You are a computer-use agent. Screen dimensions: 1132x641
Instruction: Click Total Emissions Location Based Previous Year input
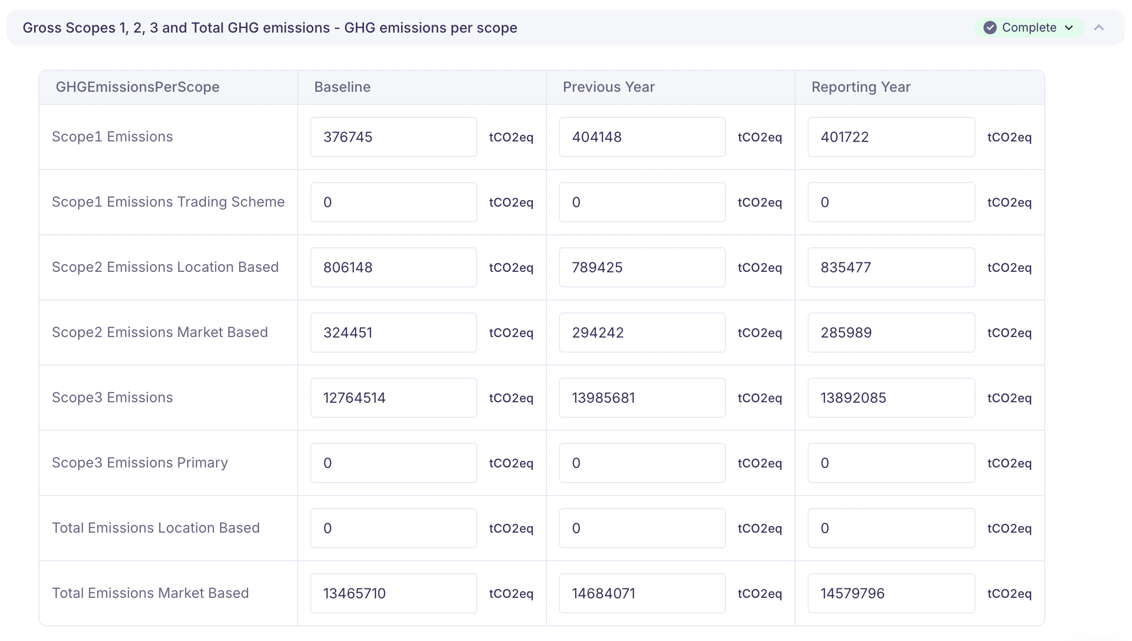tap(642, 528)
